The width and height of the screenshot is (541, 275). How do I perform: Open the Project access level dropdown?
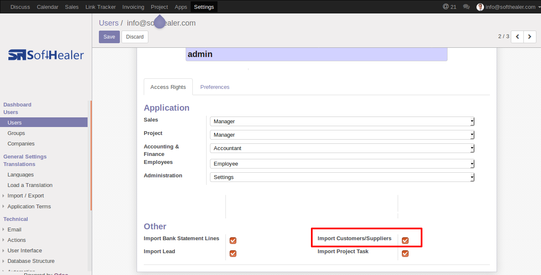342,135
